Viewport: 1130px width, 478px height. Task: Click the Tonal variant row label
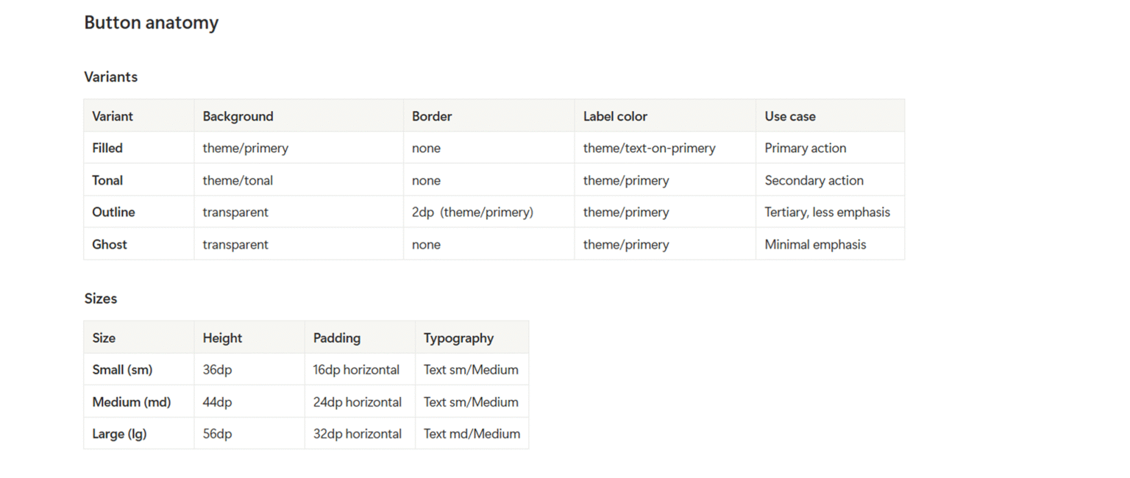pyautogui.click(x=107, y=180)
